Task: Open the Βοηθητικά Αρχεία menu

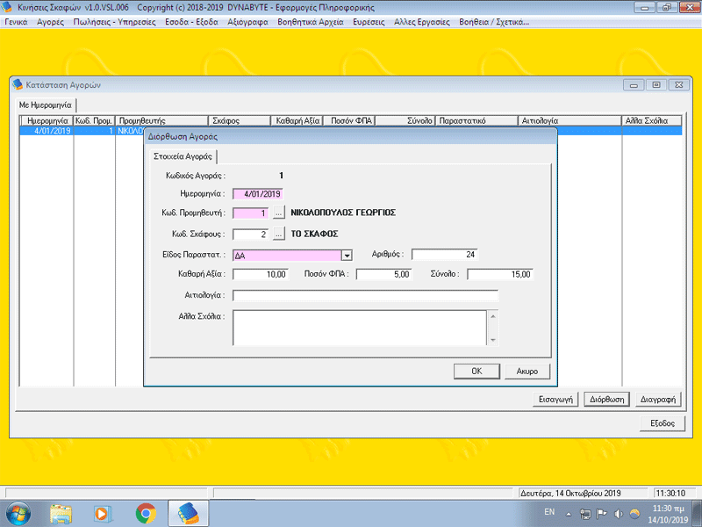Action: (x=311, y=22)
